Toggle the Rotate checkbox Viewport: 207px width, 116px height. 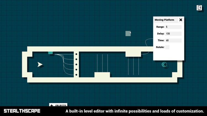(167, 47)
